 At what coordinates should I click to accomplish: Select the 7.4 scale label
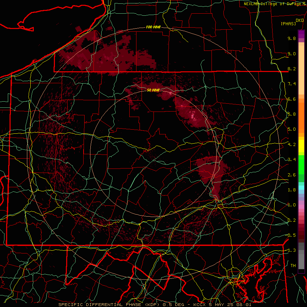(x=292, y=84)
